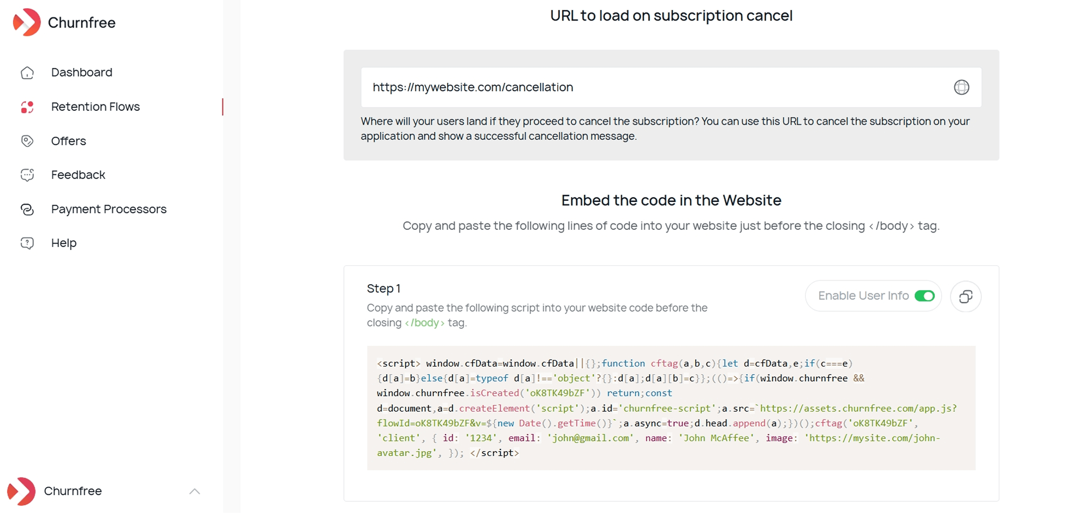The image size is (1077, 513).
Task: Open the Offers page
Action: point(68,141)
